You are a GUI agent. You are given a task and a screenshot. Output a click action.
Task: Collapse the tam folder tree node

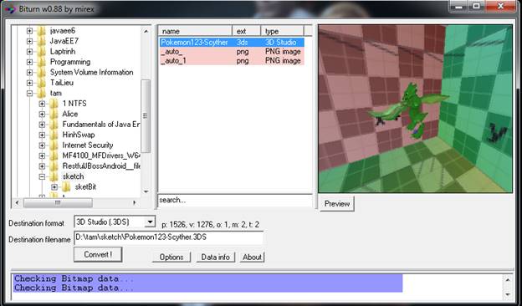[x=29, y=94]
